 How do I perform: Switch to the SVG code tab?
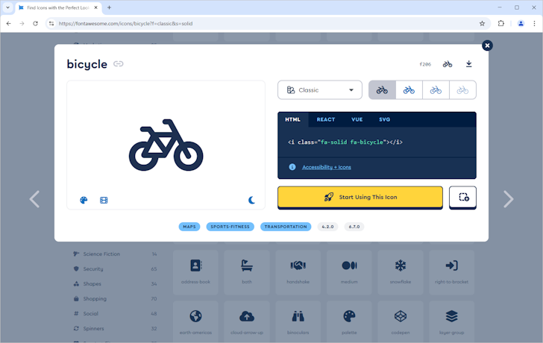click(384, 119)
